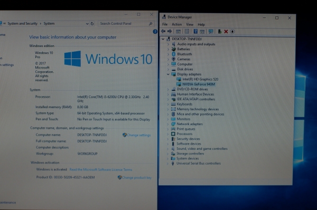Open the Action menu in Device Manager

pyautogui.click(x=176, y=24)
